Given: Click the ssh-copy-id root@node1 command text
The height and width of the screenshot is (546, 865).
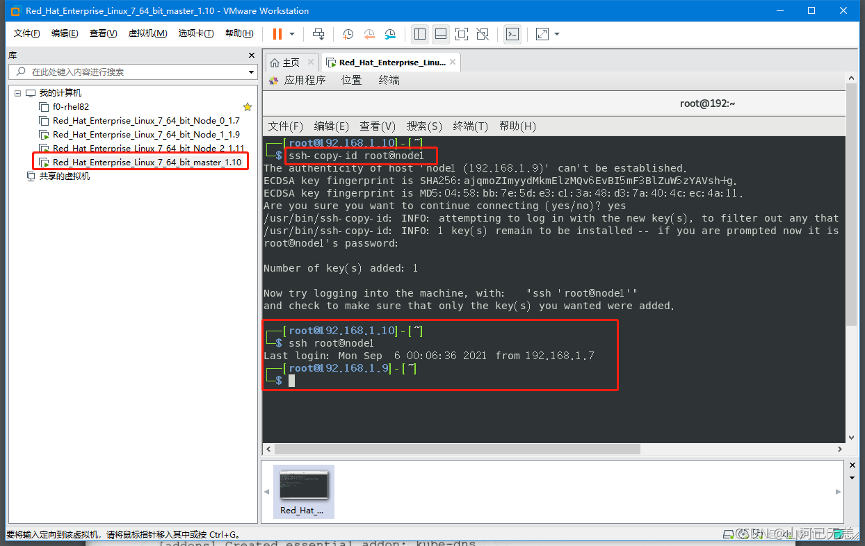Looking at the screenshot, I should click(357, 156).
